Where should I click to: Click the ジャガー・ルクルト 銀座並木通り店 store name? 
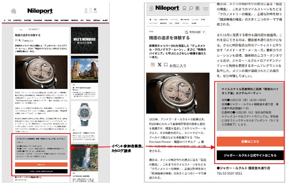pos(243,168)
